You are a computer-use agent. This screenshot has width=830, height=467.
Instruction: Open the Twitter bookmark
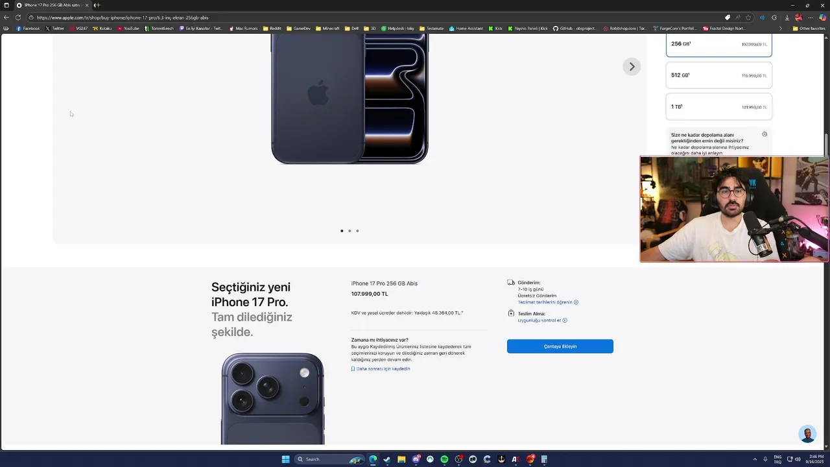pos(54,29)
